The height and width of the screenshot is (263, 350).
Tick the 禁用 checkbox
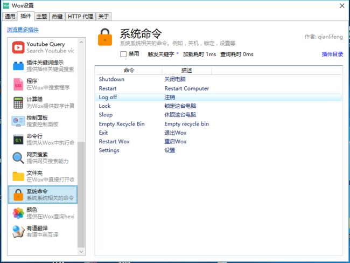(123, 54)
